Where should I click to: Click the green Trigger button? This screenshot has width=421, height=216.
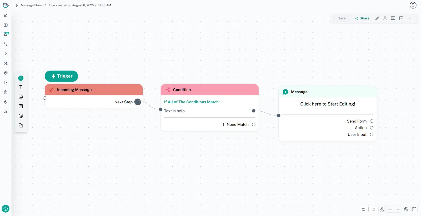point(61,76)
